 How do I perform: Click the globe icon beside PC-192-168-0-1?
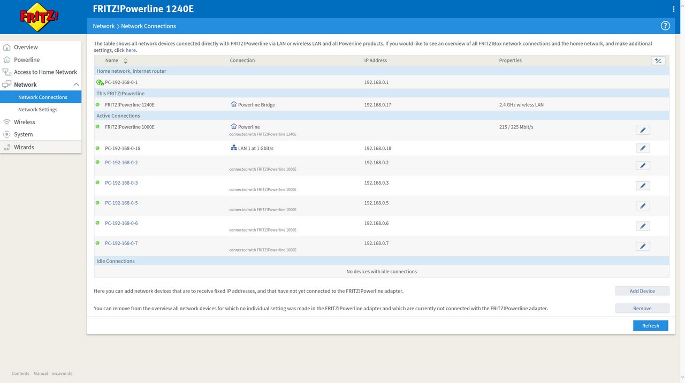click(100, 82)
